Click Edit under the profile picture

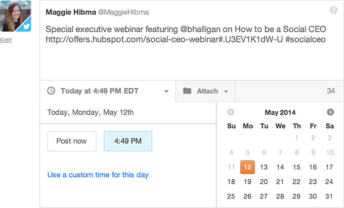pyautogui.click(x=6, y=41)
